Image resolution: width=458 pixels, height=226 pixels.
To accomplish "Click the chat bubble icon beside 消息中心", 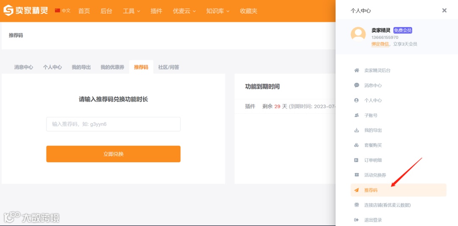I will click(x=356, y=85).
